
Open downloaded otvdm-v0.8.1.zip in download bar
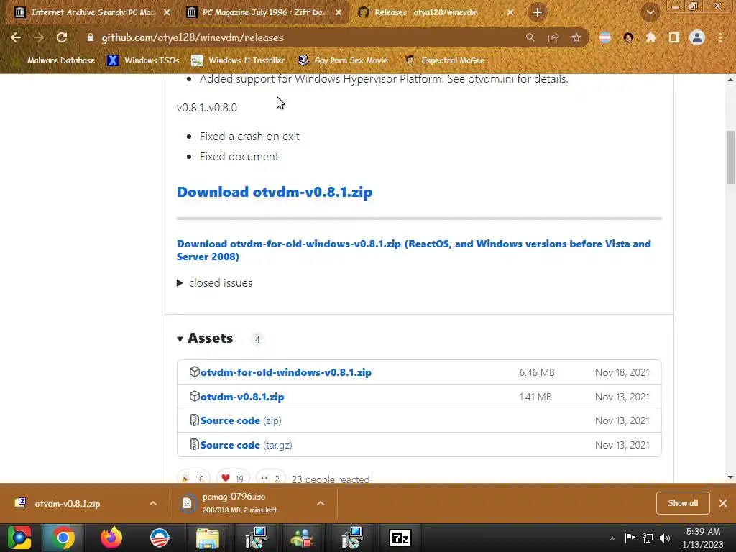pos(67,504)
